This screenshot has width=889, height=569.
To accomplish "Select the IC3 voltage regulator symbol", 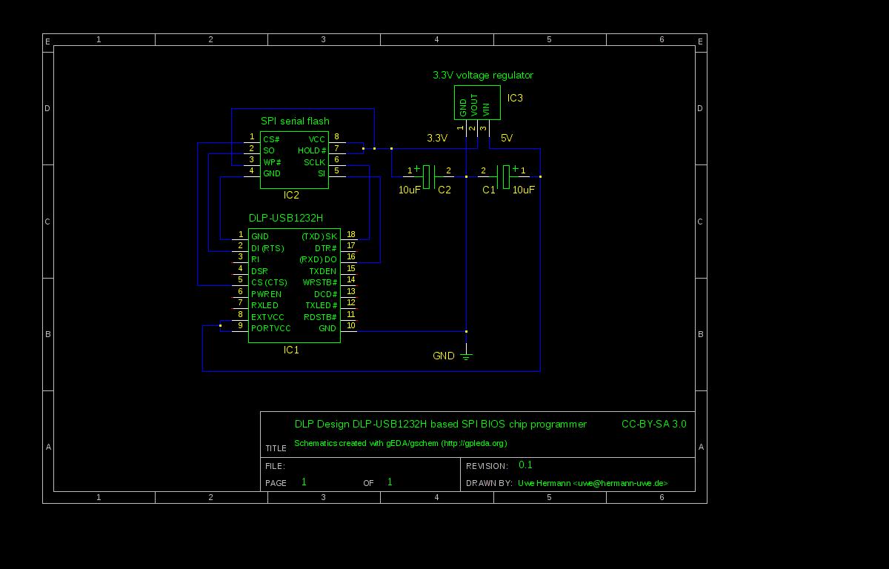I will [x=476, y=102].
